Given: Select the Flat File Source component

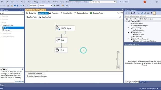Looking at the screenshot, I should pyautogui.click(x=65, y=28).
